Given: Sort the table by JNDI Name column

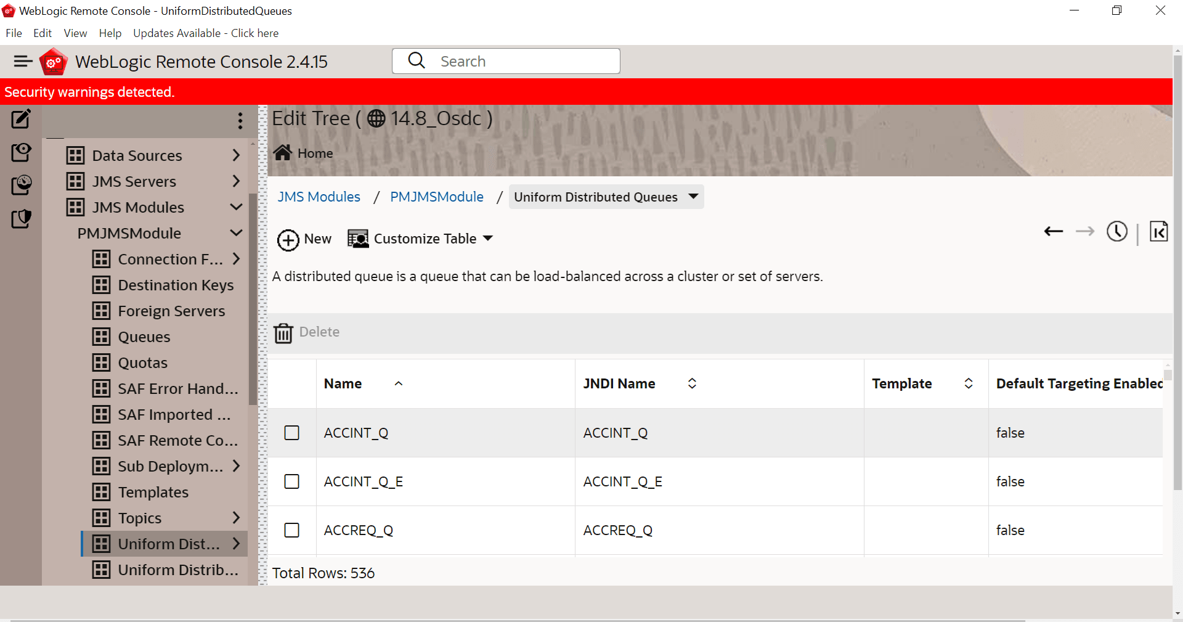Looking at the screenshot, I should click(692, 383).
